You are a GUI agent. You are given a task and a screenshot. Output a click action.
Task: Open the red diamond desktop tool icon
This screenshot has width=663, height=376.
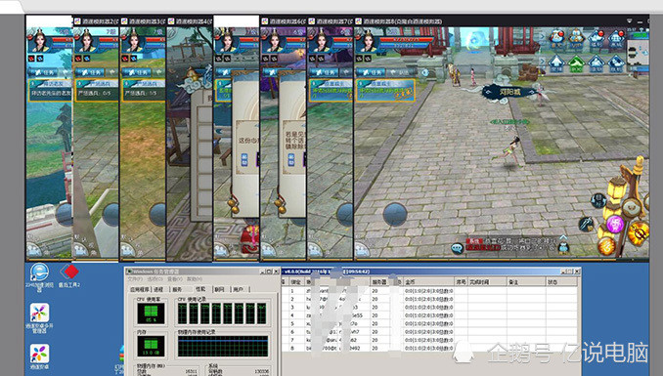68,272
